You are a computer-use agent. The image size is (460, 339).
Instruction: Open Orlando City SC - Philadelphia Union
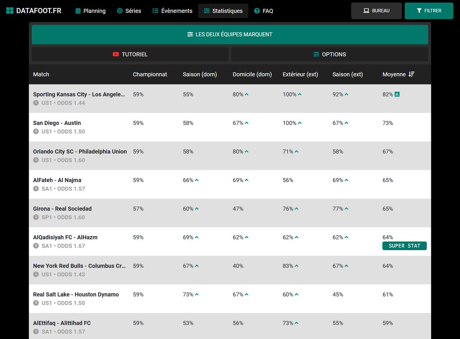80,152
